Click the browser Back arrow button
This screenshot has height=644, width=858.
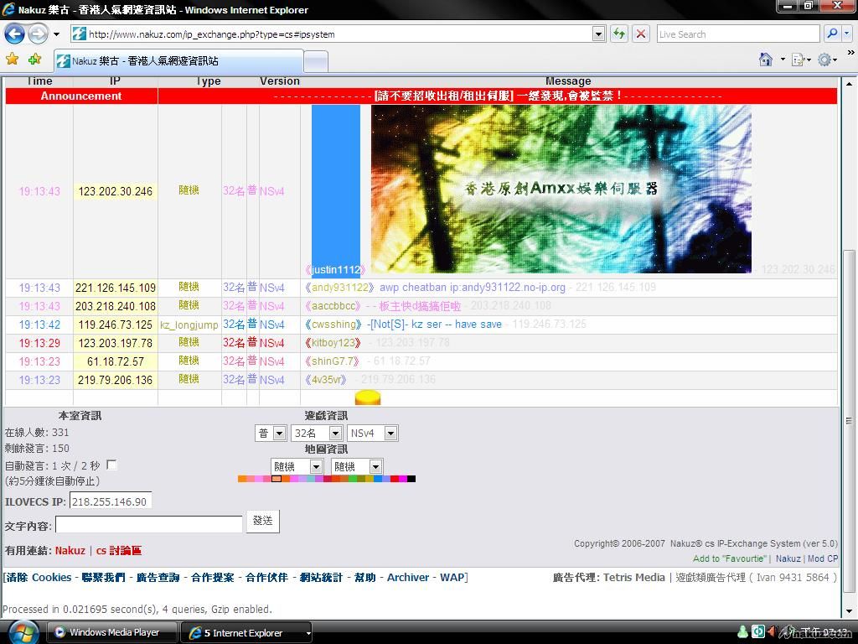pos(14,34)
